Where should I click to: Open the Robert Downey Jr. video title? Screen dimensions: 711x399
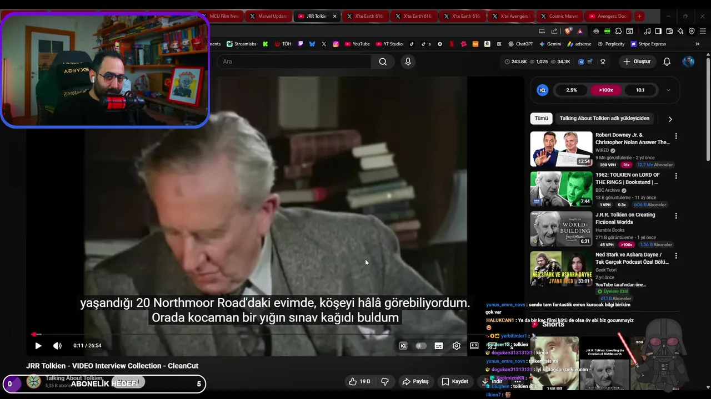(x=633, y=139)
